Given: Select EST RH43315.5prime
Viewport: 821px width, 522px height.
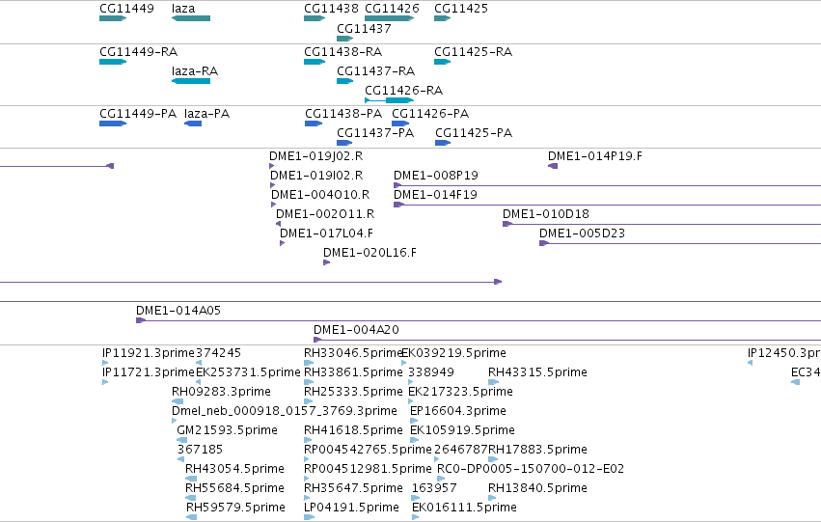Looking at the screenshot, I should point(493,382).
